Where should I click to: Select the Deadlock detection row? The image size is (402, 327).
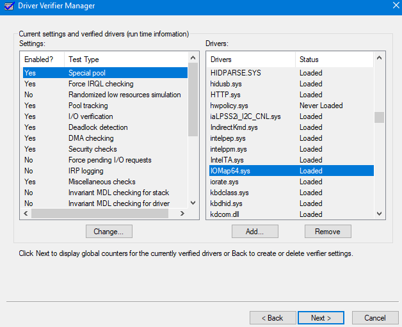(105, 127)
